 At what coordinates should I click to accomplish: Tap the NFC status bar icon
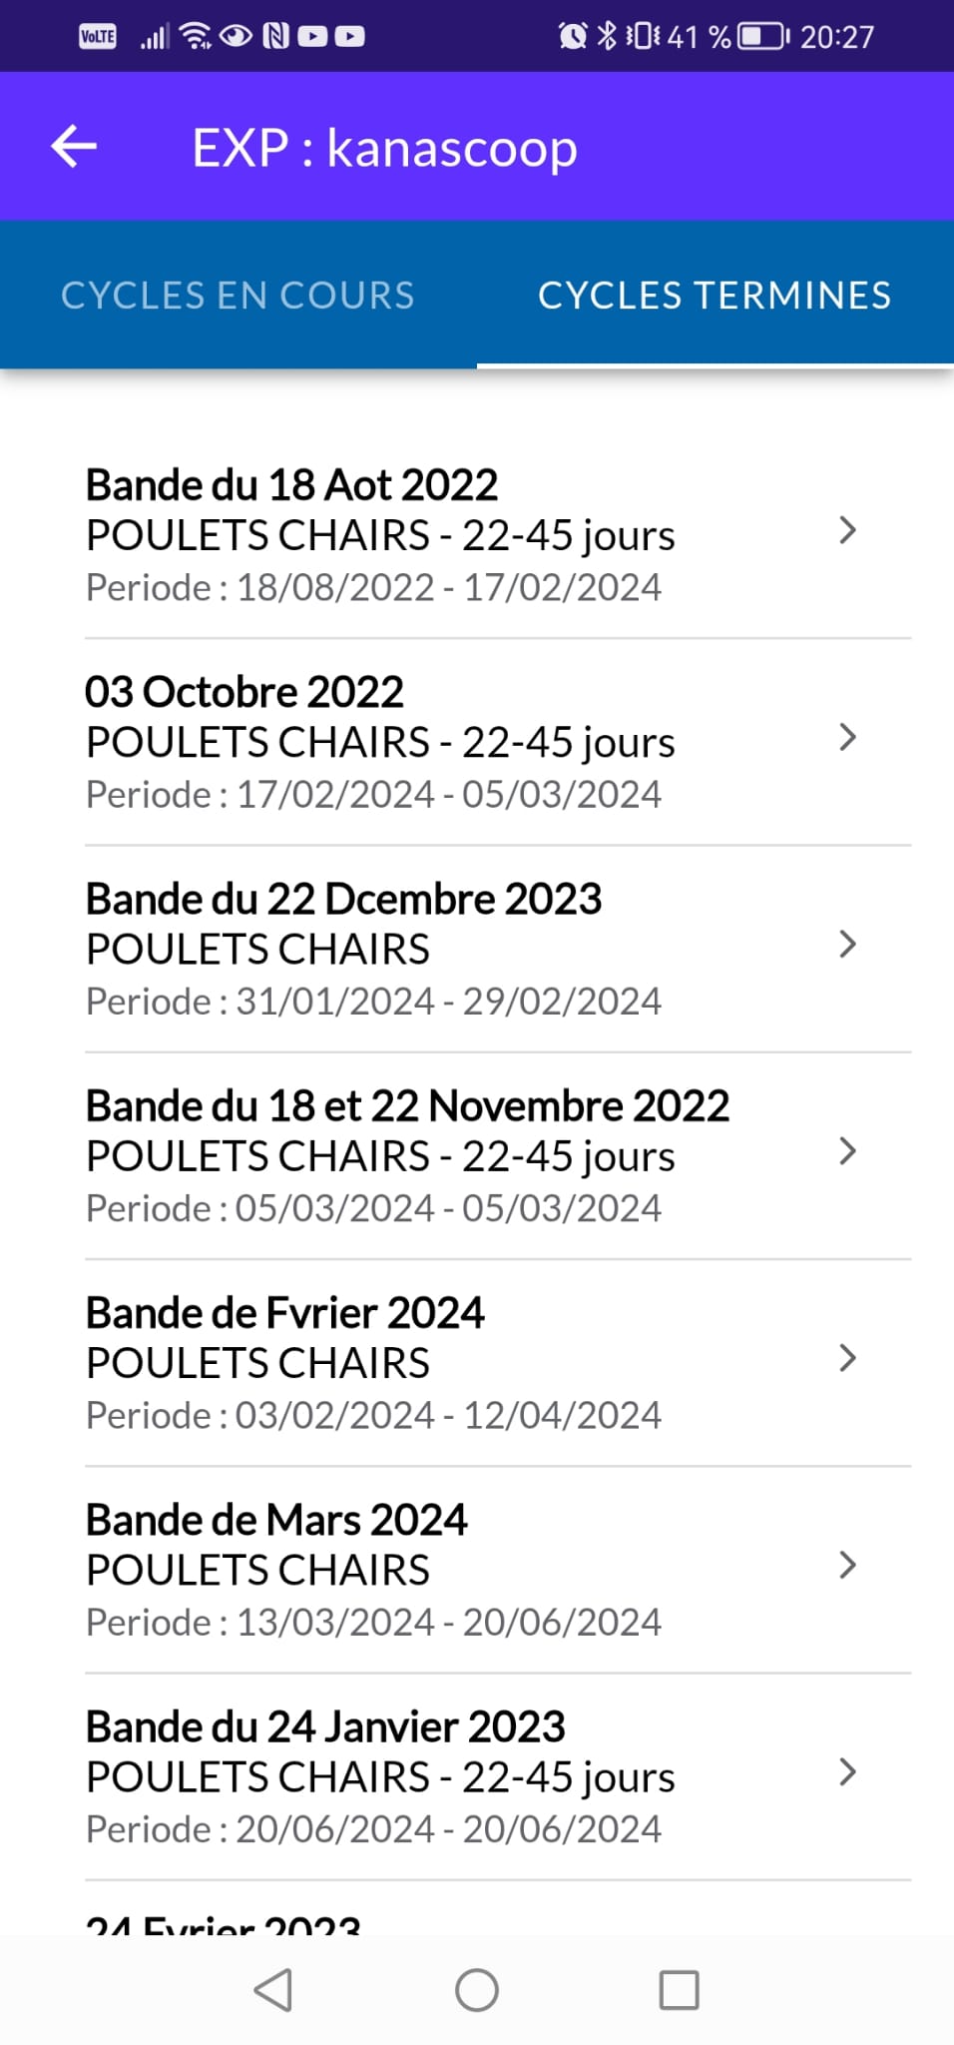(x=275, y=37)
